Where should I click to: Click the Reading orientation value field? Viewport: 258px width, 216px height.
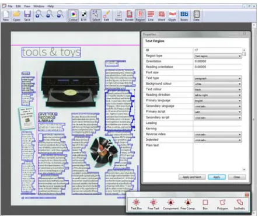point(218,67)
